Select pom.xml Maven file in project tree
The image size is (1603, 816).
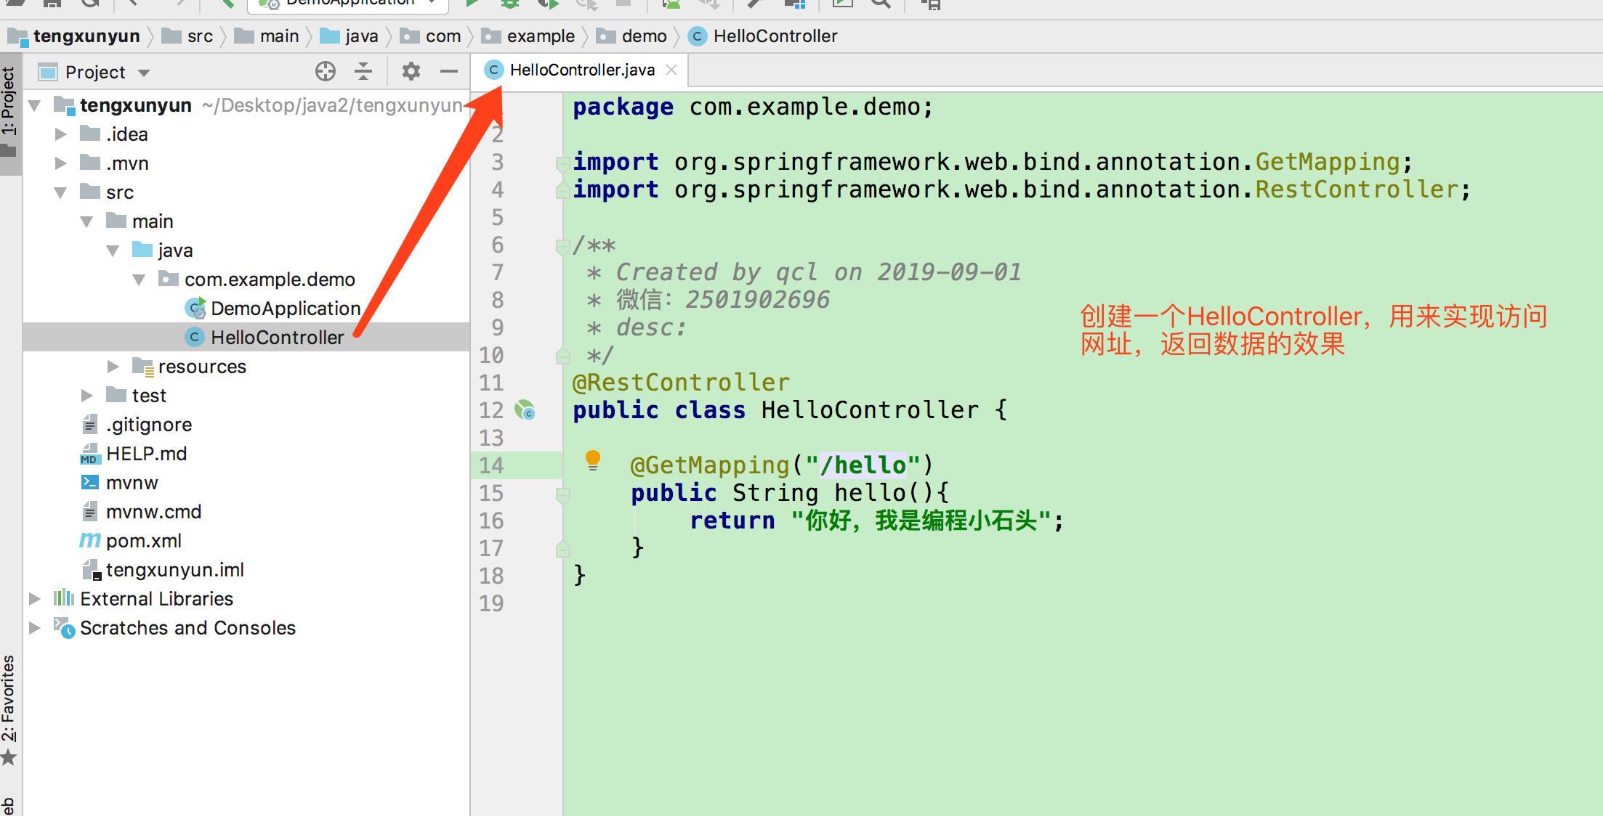click(143, 541)
